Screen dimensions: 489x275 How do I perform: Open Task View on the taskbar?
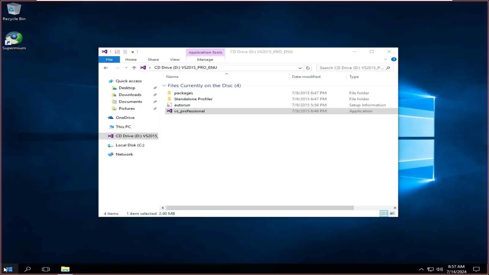[x=46, y=269]
